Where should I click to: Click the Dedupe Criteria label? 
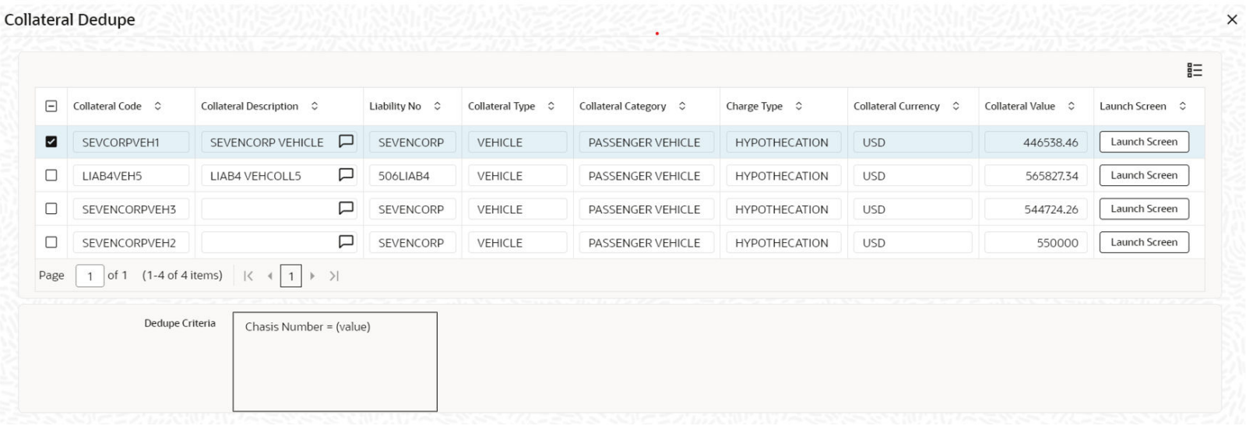(x=180, y=323)
